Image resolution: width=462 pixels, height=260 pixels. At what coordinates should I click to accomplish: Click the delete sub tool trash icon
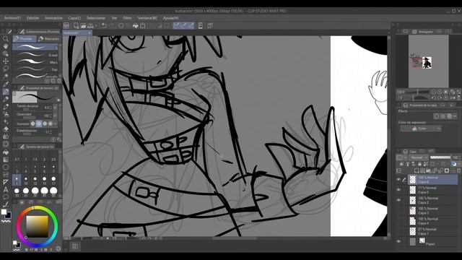(x=59, y=81)
